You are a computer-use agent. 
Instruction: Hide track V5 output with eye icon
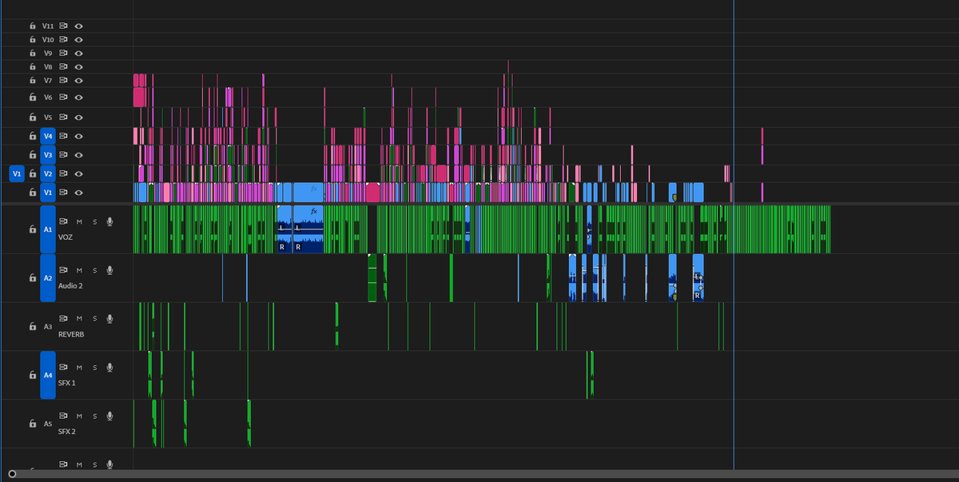(79, 118)
